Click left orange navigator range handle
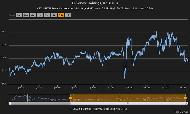Screen dimensions: 190x114 71,98
